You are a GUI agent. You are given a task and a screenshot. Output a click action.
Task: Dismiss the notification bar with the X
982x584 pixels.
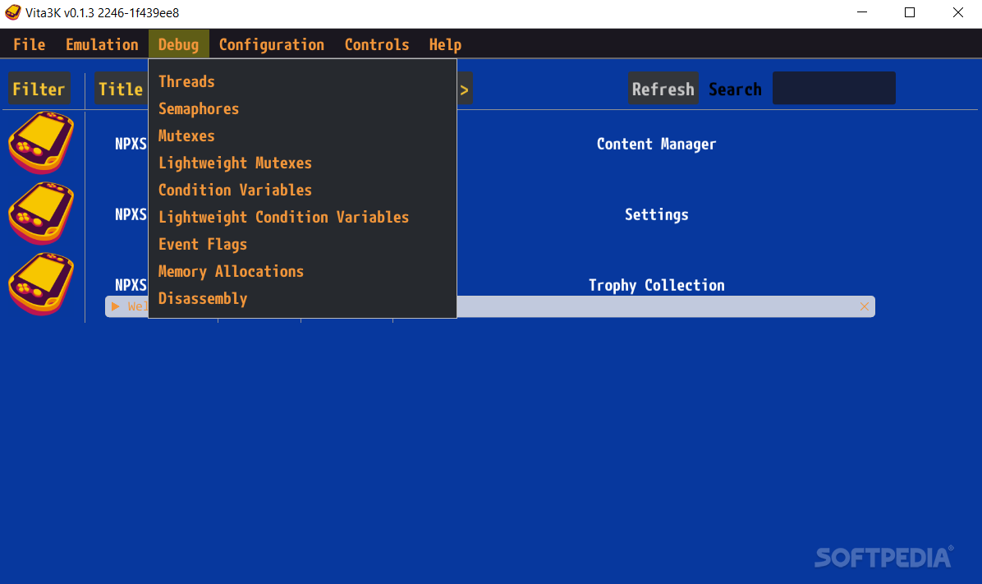(x=865, y=306)
